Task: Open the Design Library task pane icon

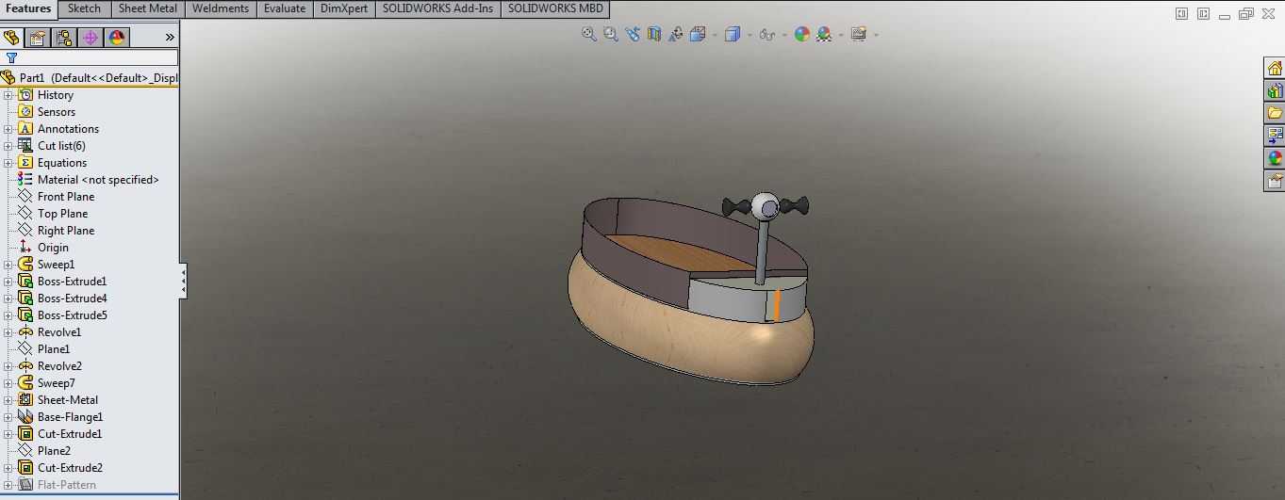Action: tap(1275, 90)
